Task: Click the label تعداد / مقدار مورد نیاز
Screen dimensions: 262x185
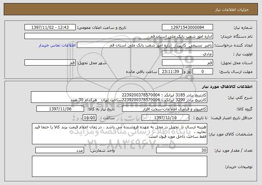Action: point(233,150)
